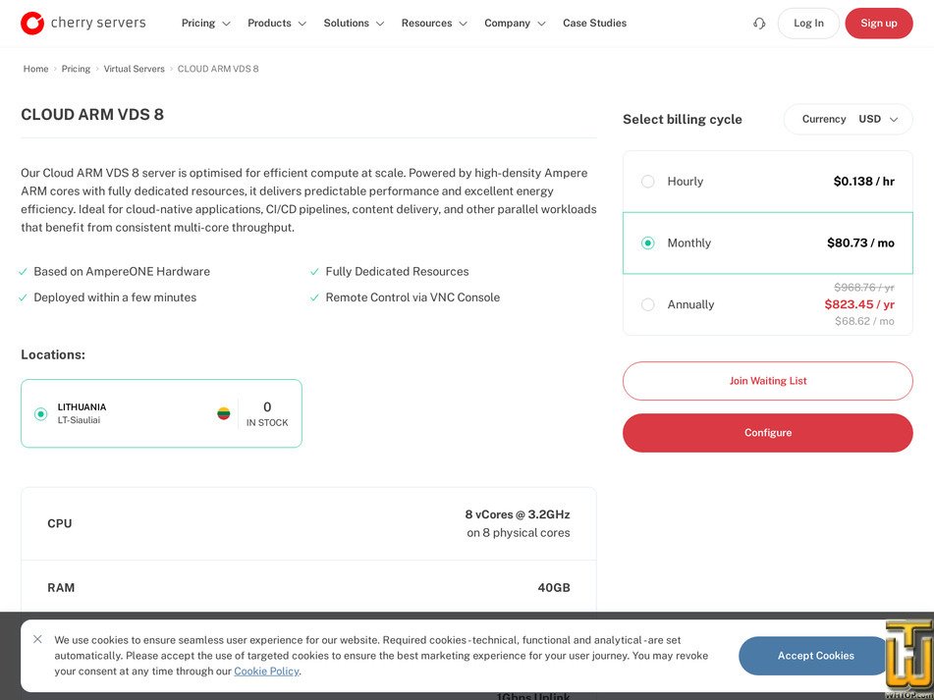Viewport: 934px width, 700px height.
Task: Expand the Resources menu
Action: tap(434, 23)
